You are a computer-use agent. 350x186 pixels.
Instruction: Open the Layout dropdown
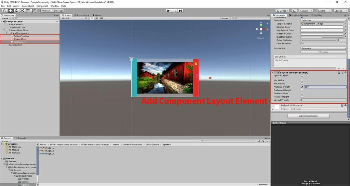[341, 11]
